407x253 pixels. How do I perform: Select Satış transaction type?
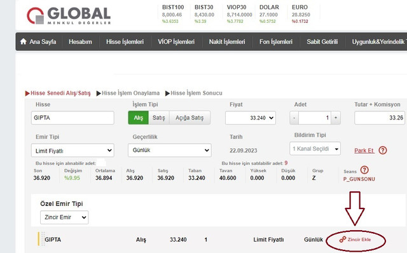(x=159, y=118)
